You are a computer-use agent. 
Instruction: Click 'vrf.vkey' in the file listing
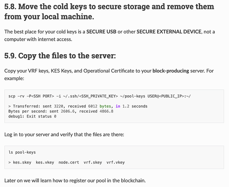coord(116,162)
